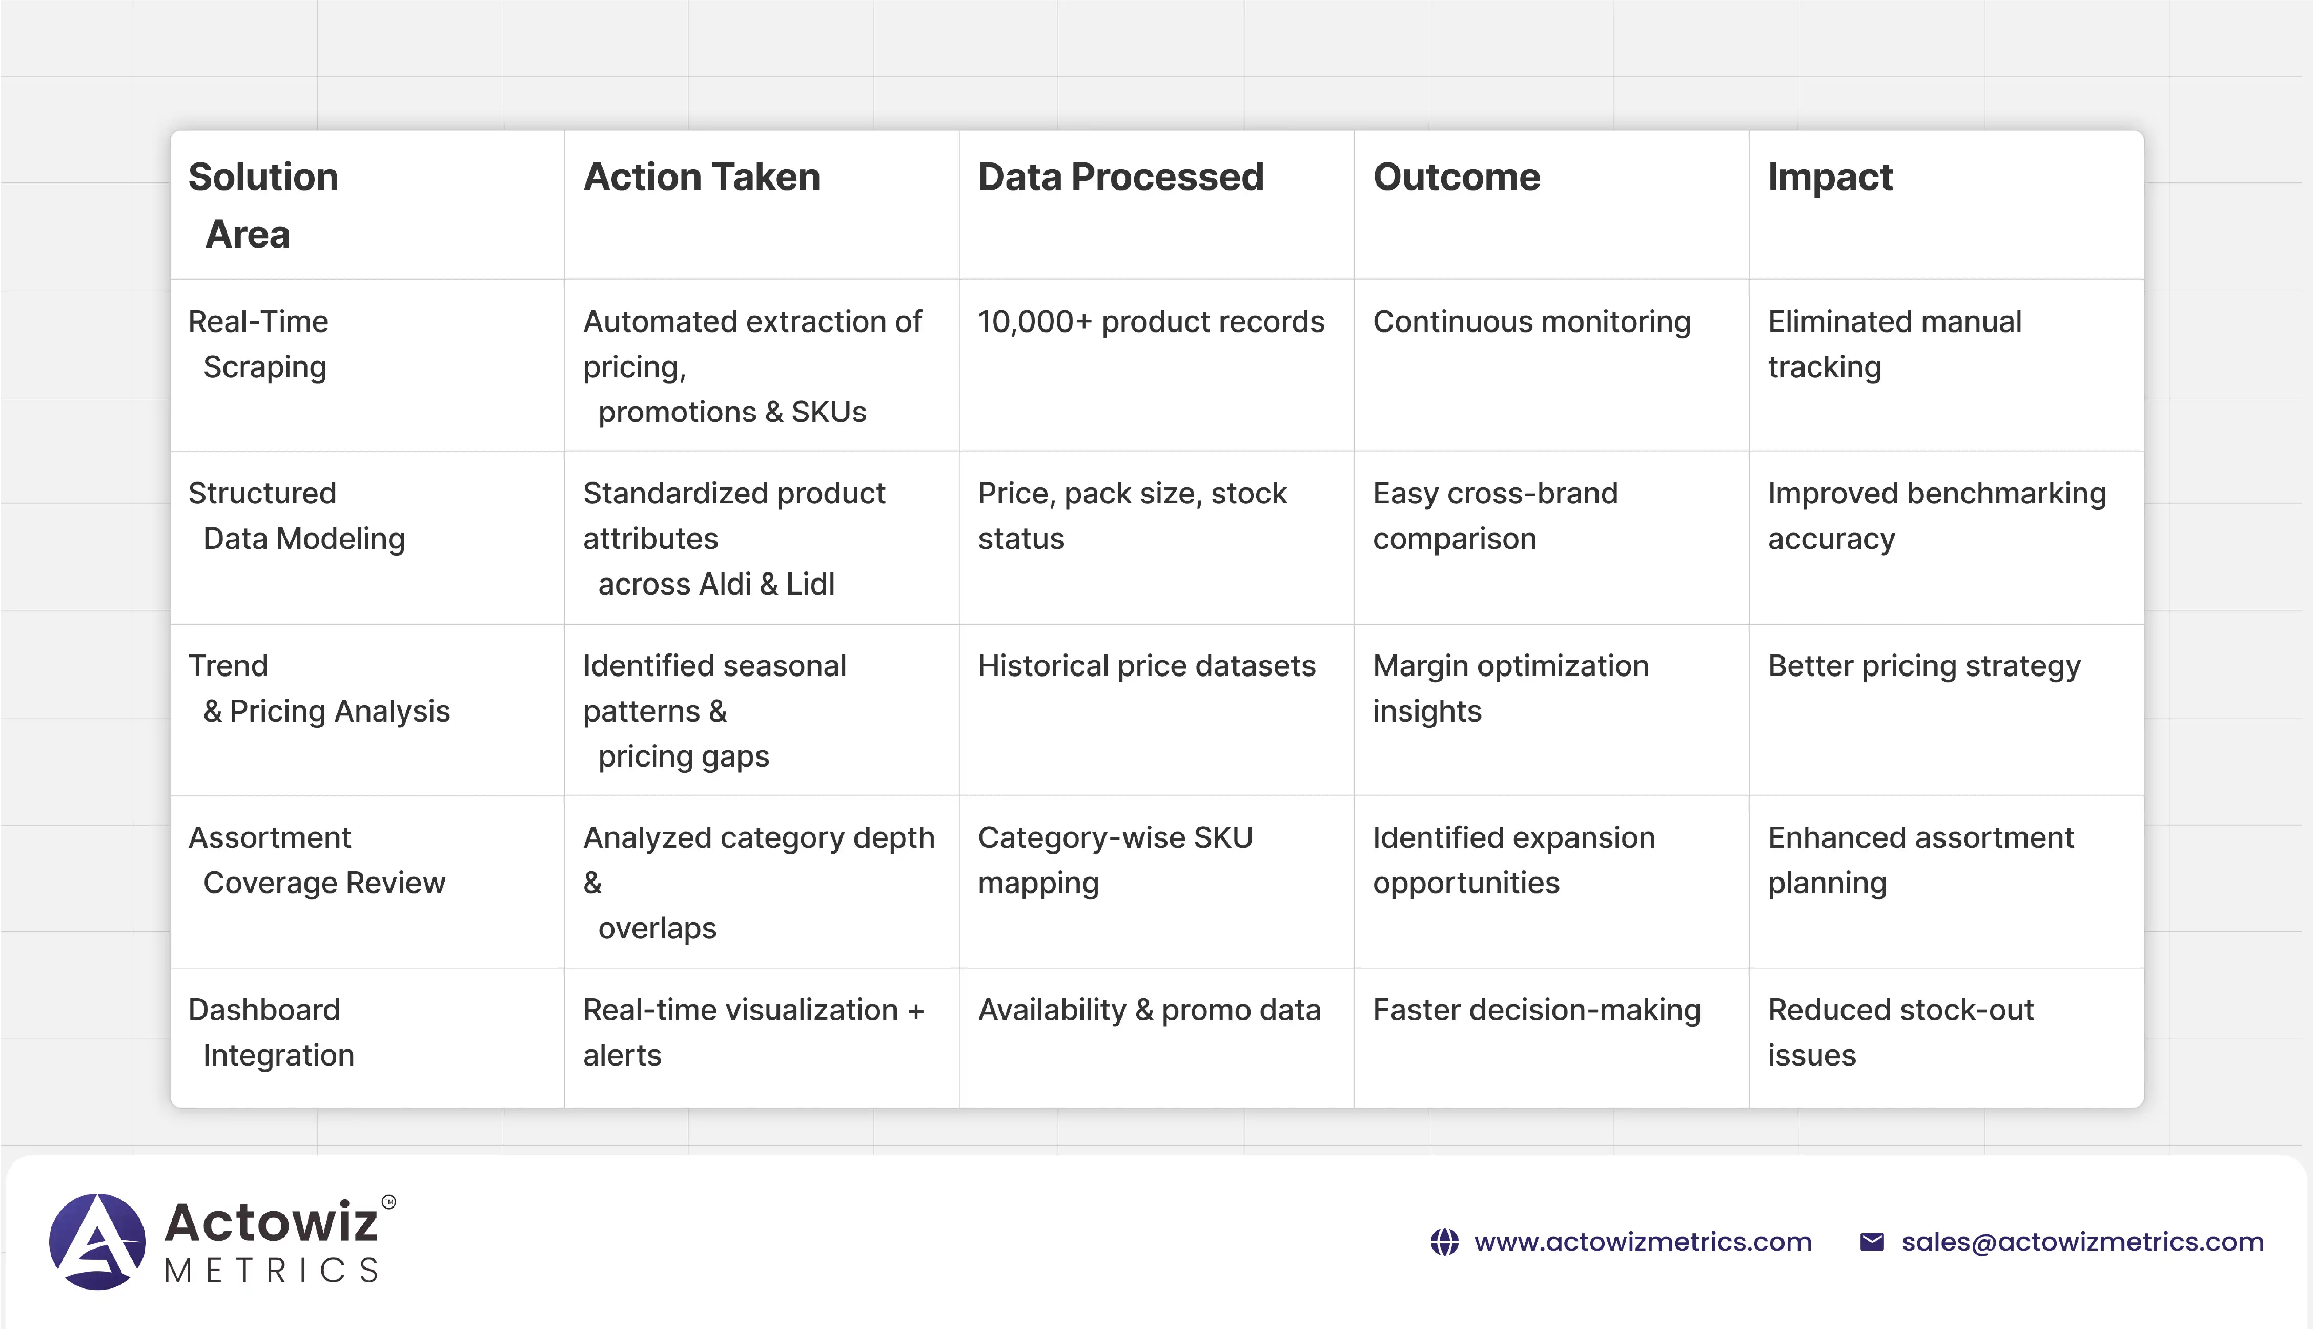Click the Real-Time Scraping row label
The width and height of the screenshot is (2314, 1330).
257,344
